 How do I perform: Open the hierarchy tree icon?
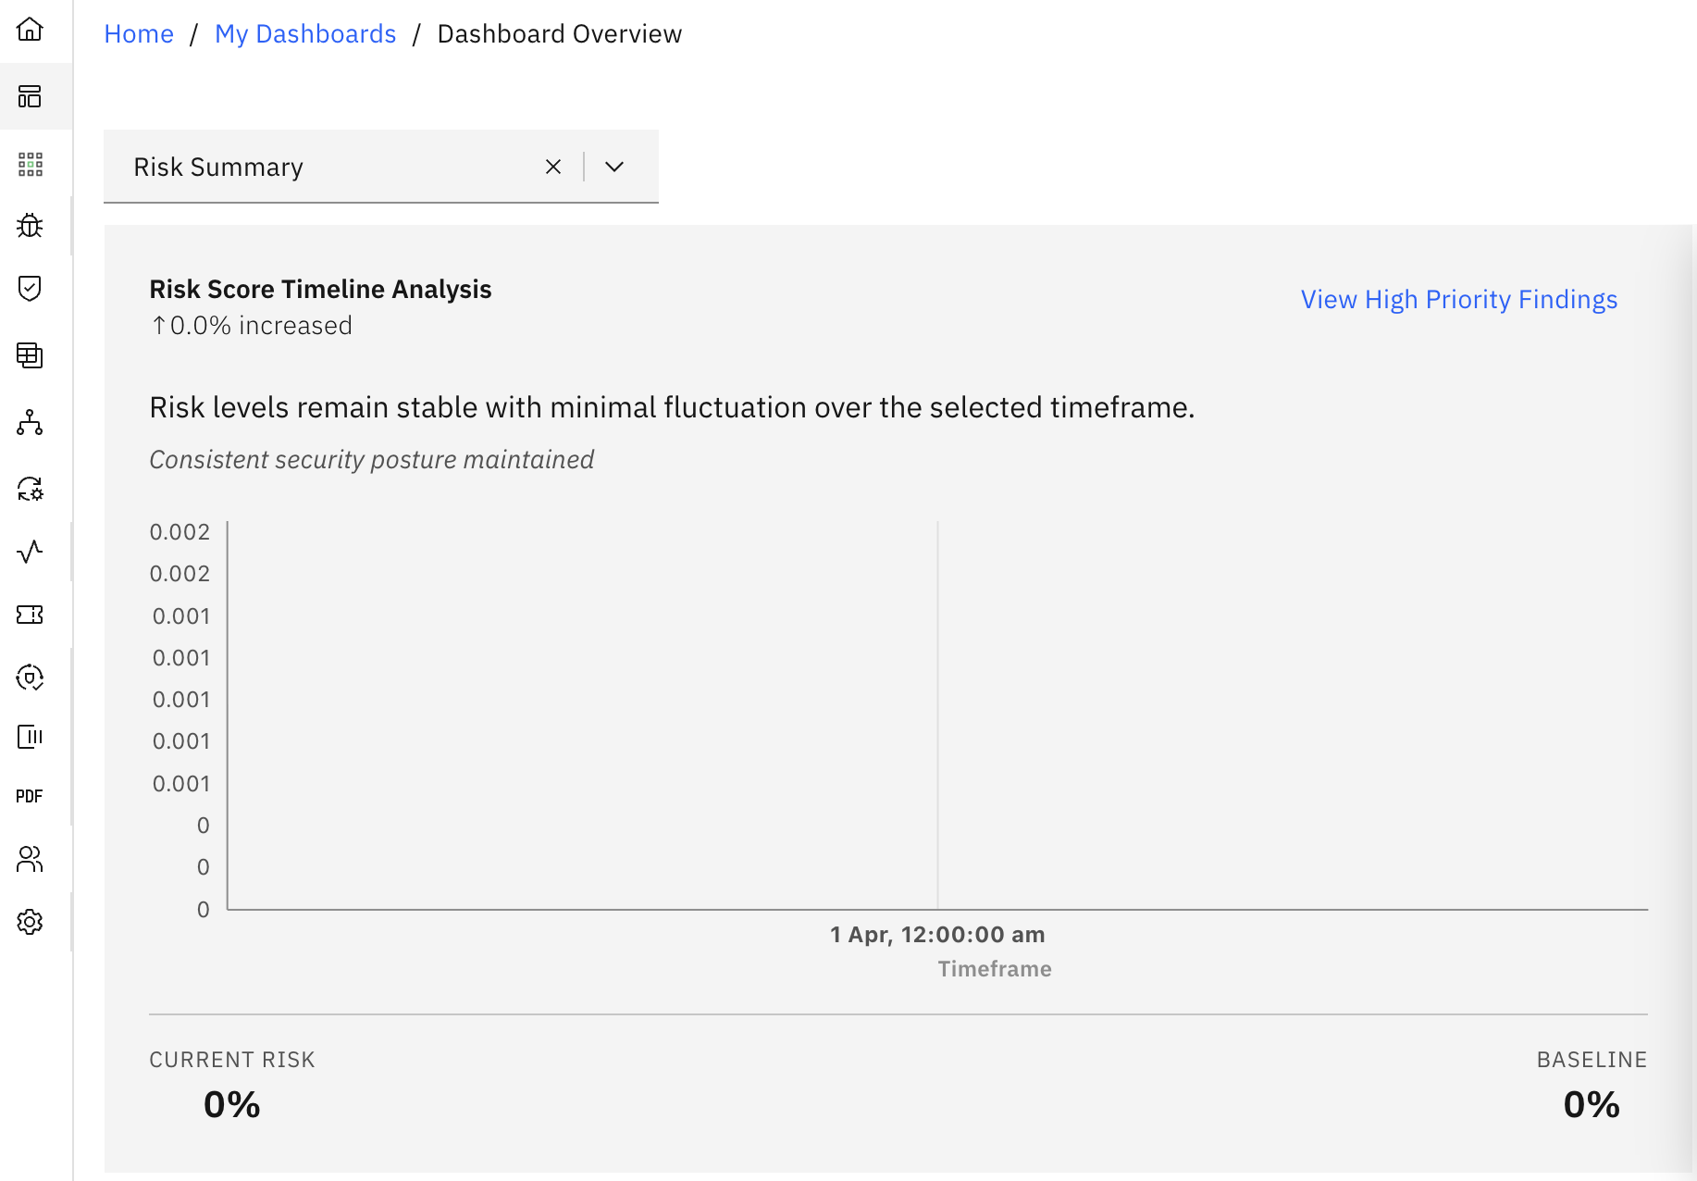coord(30,423)
